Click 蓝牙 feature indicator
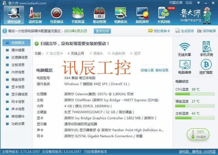218x155 pixels. coord(135,53)
